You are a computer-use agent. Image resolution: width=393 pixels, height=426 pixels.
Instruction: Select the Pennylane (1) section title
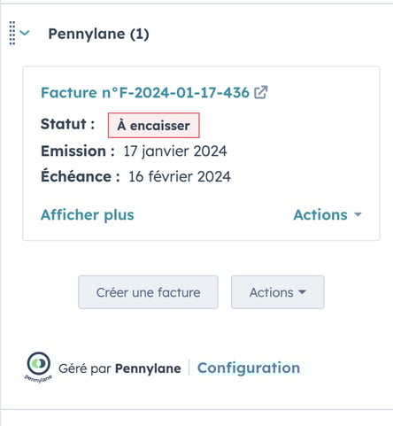coord(98,34)
